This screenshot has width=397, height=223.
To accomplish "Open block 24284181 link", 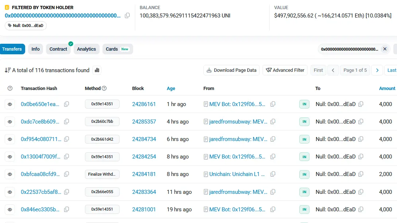I will tap(144, 174).
